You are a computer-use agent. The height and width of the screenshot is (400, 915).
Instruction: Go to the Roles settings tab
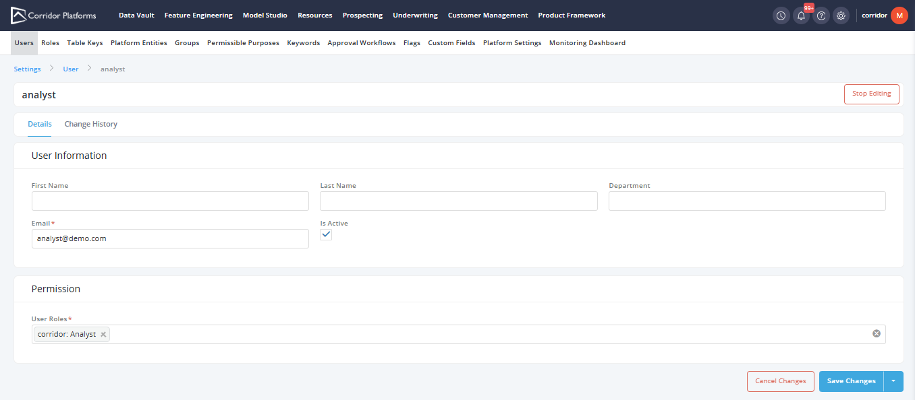[x=50, y=43]
